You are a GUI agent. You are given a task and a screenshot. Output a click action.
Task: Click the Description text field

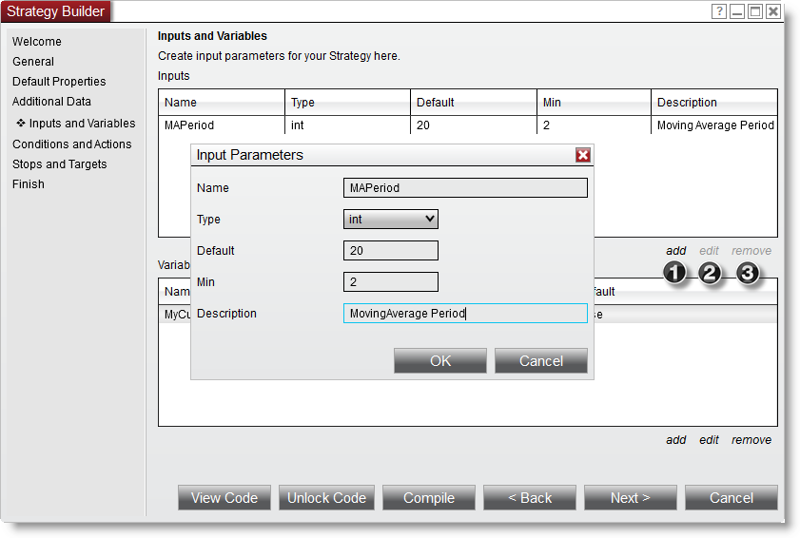465,314
